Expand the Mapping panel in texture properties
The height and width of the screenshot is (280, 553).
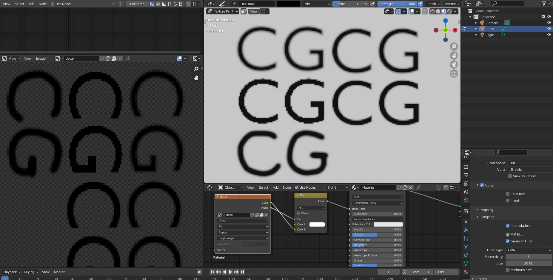486,210
